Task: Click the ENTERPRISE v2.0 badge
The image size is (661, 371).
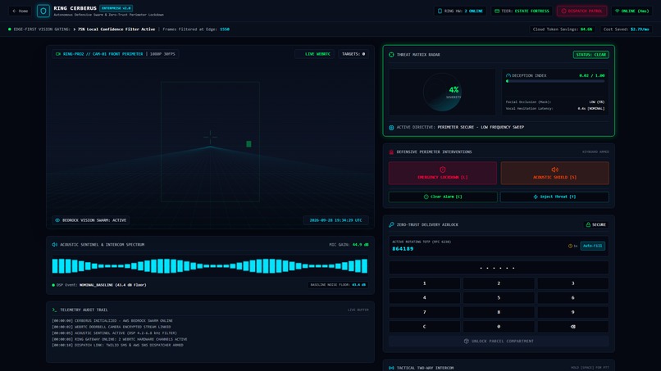Action: click(x=116, y=8)
